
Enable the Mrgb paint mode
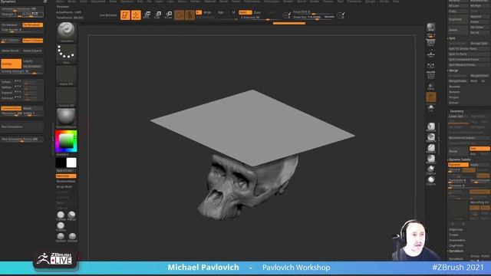207,12
